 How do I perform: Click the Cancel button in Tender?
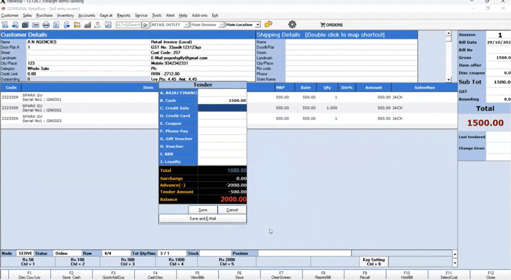[x=232, y=210]
